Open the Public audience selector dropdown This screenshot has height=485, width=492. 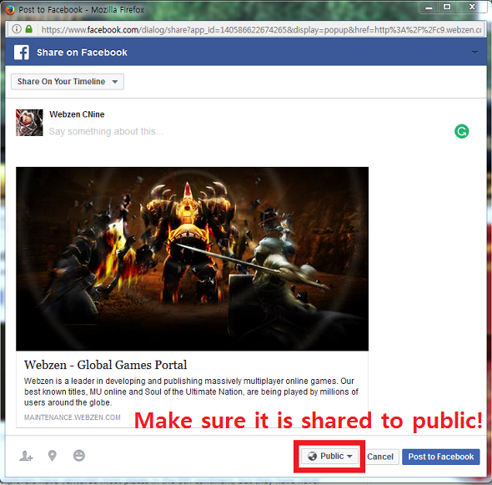(329, 456)
